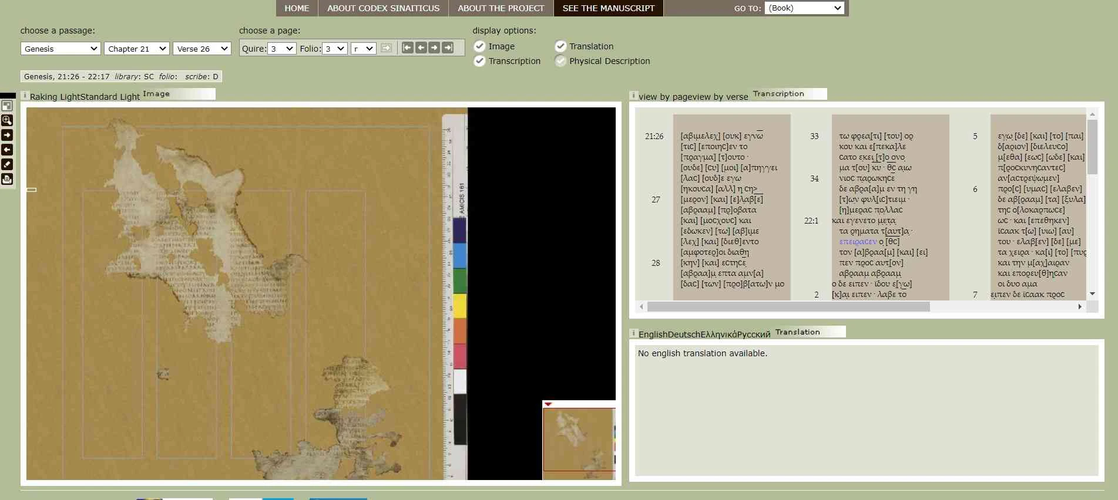Select view by verse in Transcription
The height and width of the screenshot is (500, 1118).
[719, 97]
